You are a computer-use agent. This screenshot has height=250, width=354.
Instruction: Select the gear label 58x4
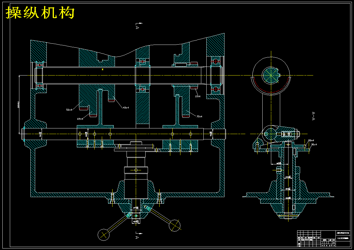click(69, 110)
